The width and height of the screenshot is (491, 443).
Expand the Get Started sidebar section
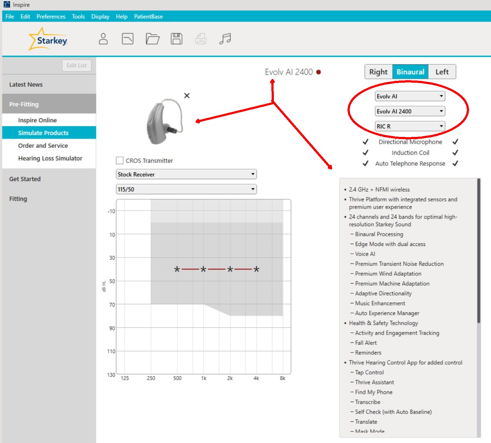click(49, 179)
